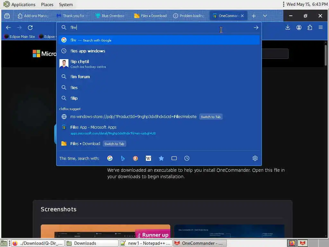Click Switch to Tab for Files • Download
This screenshot has height=247, width=329.
pos(114,144)
